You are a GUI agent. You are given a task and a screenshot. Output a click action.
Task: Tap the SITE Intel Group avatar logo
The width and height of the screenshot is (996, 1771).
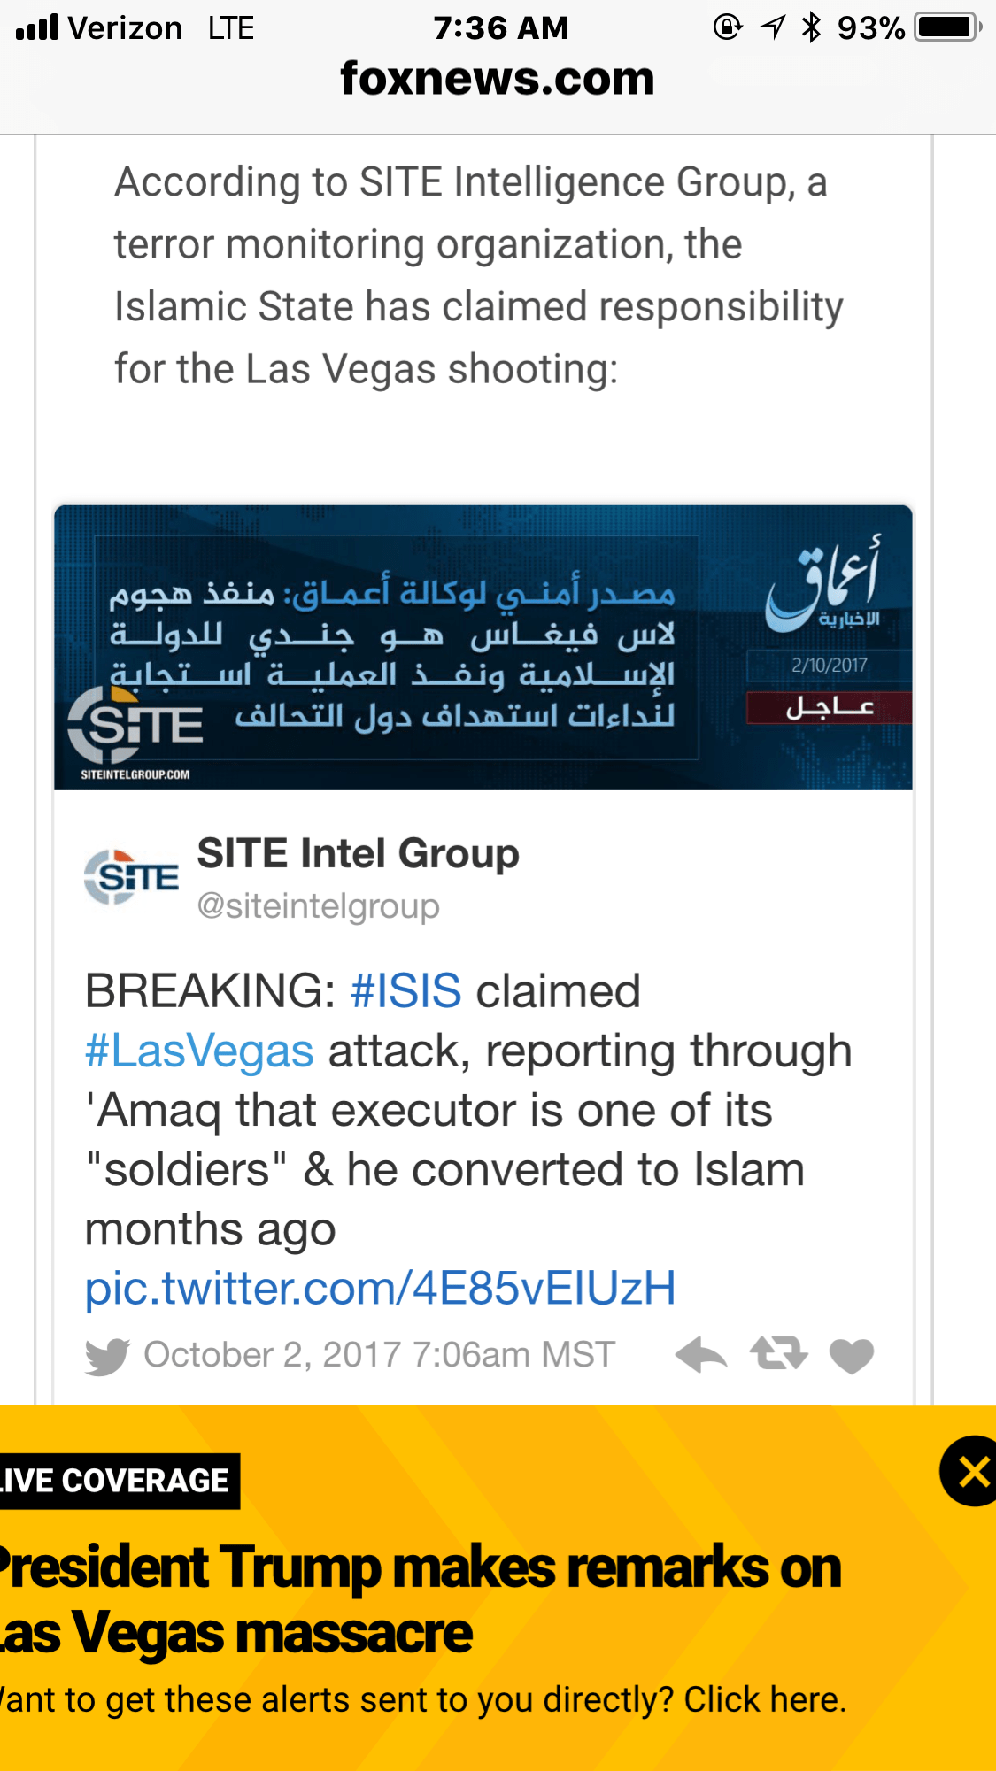[x=131, y=877]
